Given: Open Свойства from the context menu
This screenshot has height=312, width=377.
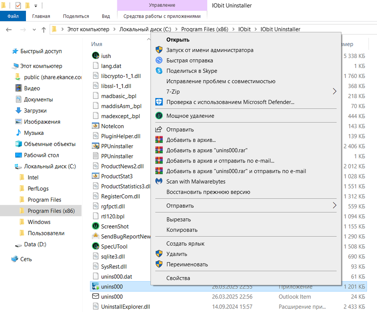Looking at the screenshot, I should coord(246,278).
